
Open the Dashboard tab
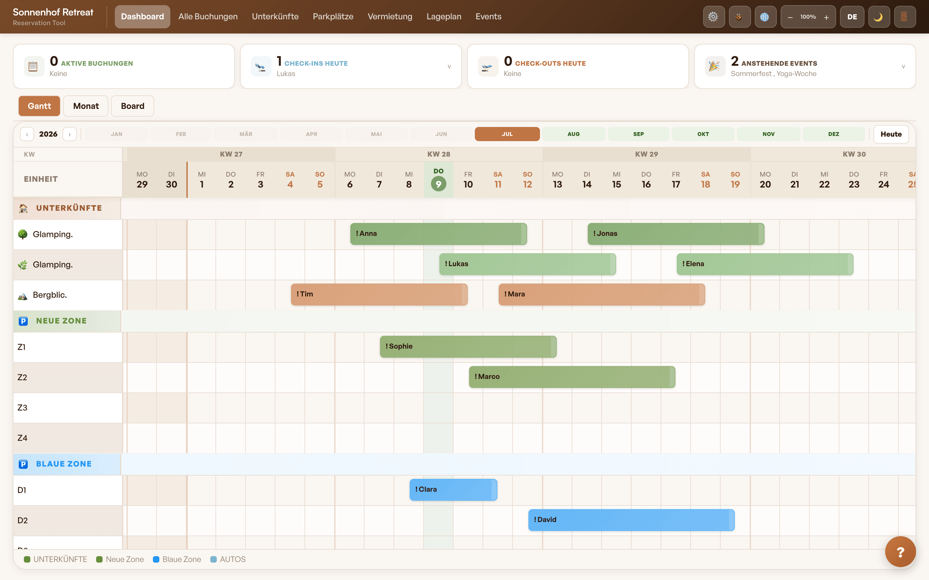point(143,16)
